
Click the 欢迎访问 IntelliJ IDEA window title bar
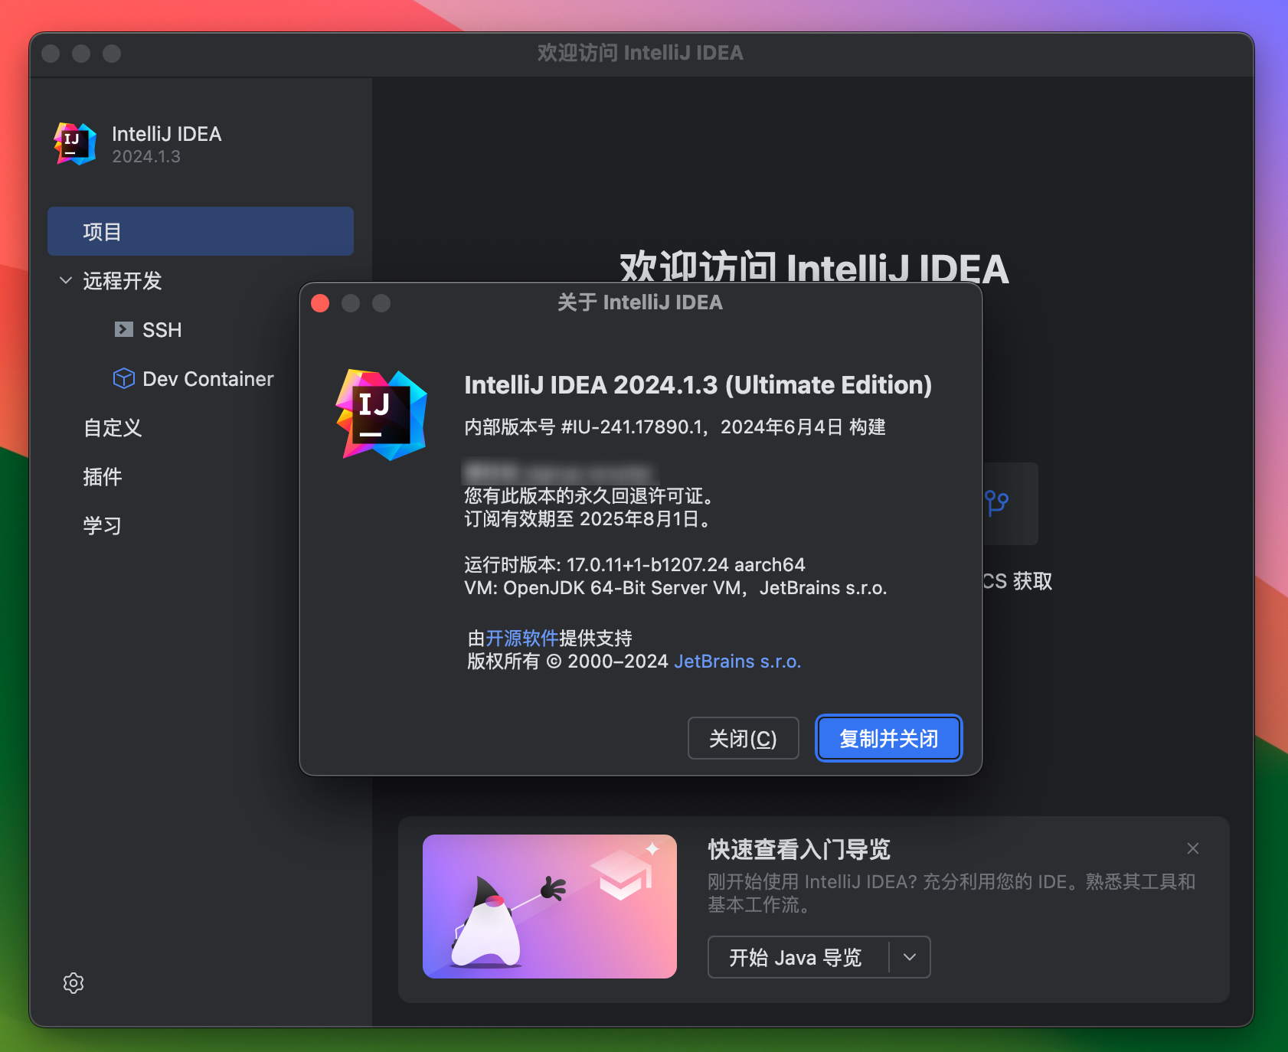pos(641,53)
